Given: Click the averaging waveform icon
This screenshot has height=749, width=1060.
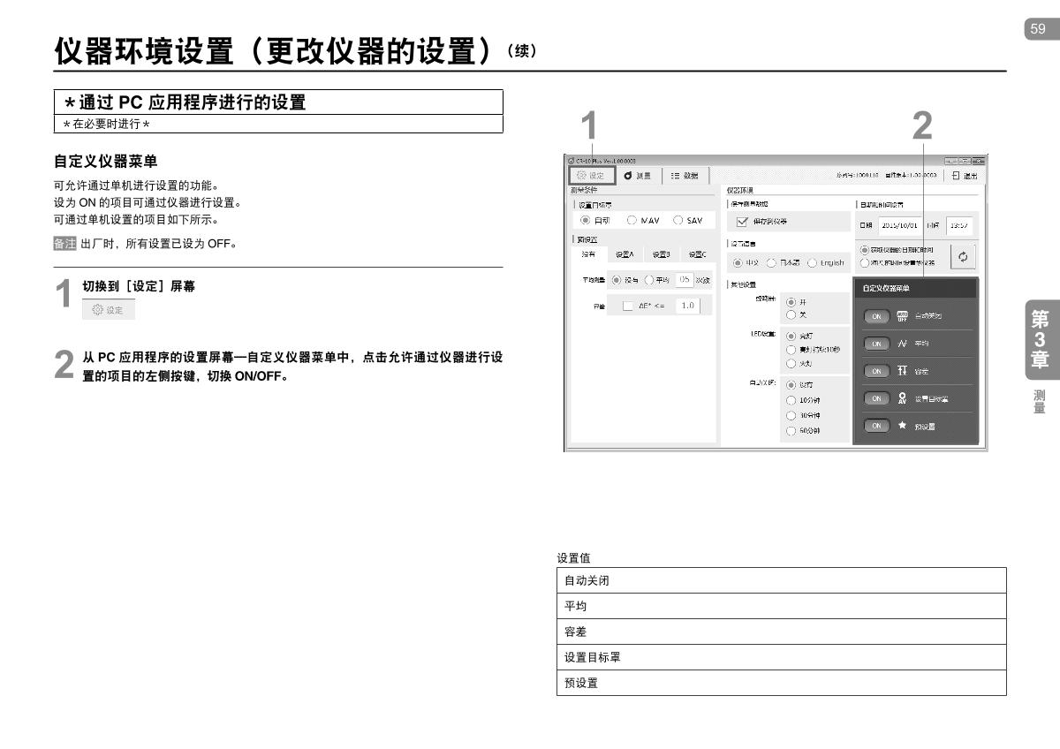Looking at the screenshot, I should 901,344.
